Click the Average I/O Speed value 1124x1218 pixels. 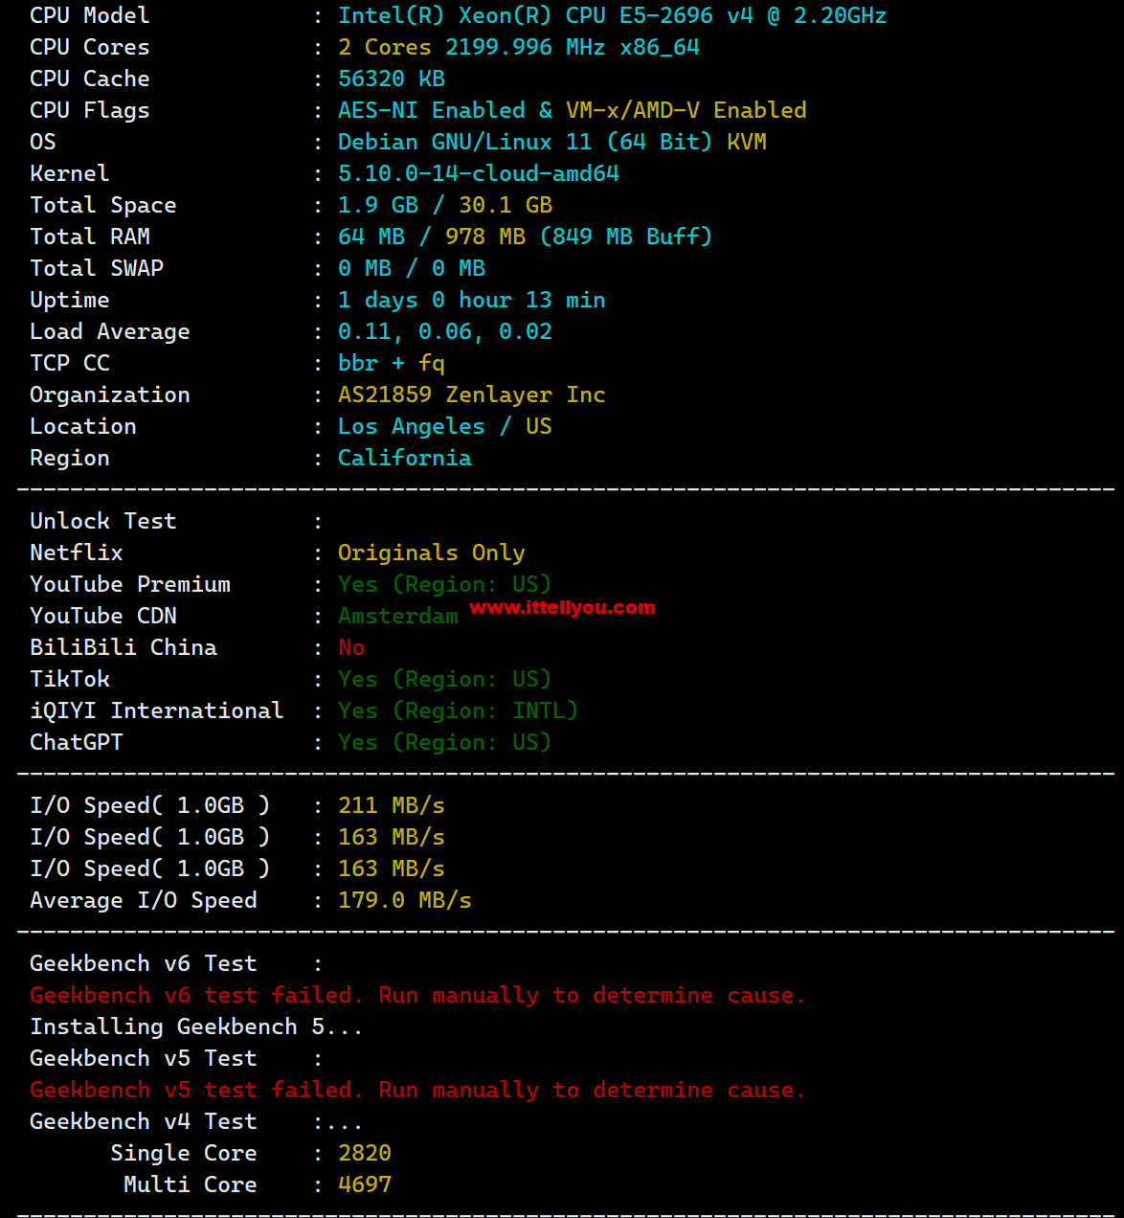coord(404,900)
